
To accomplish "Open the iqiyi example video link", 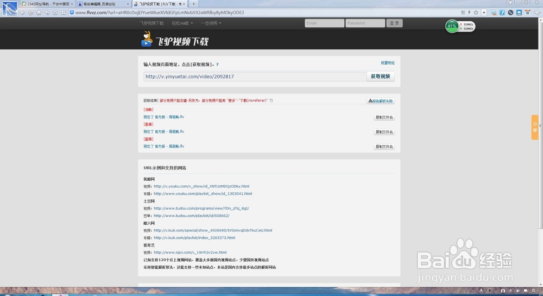I will (x=190, y=253).
